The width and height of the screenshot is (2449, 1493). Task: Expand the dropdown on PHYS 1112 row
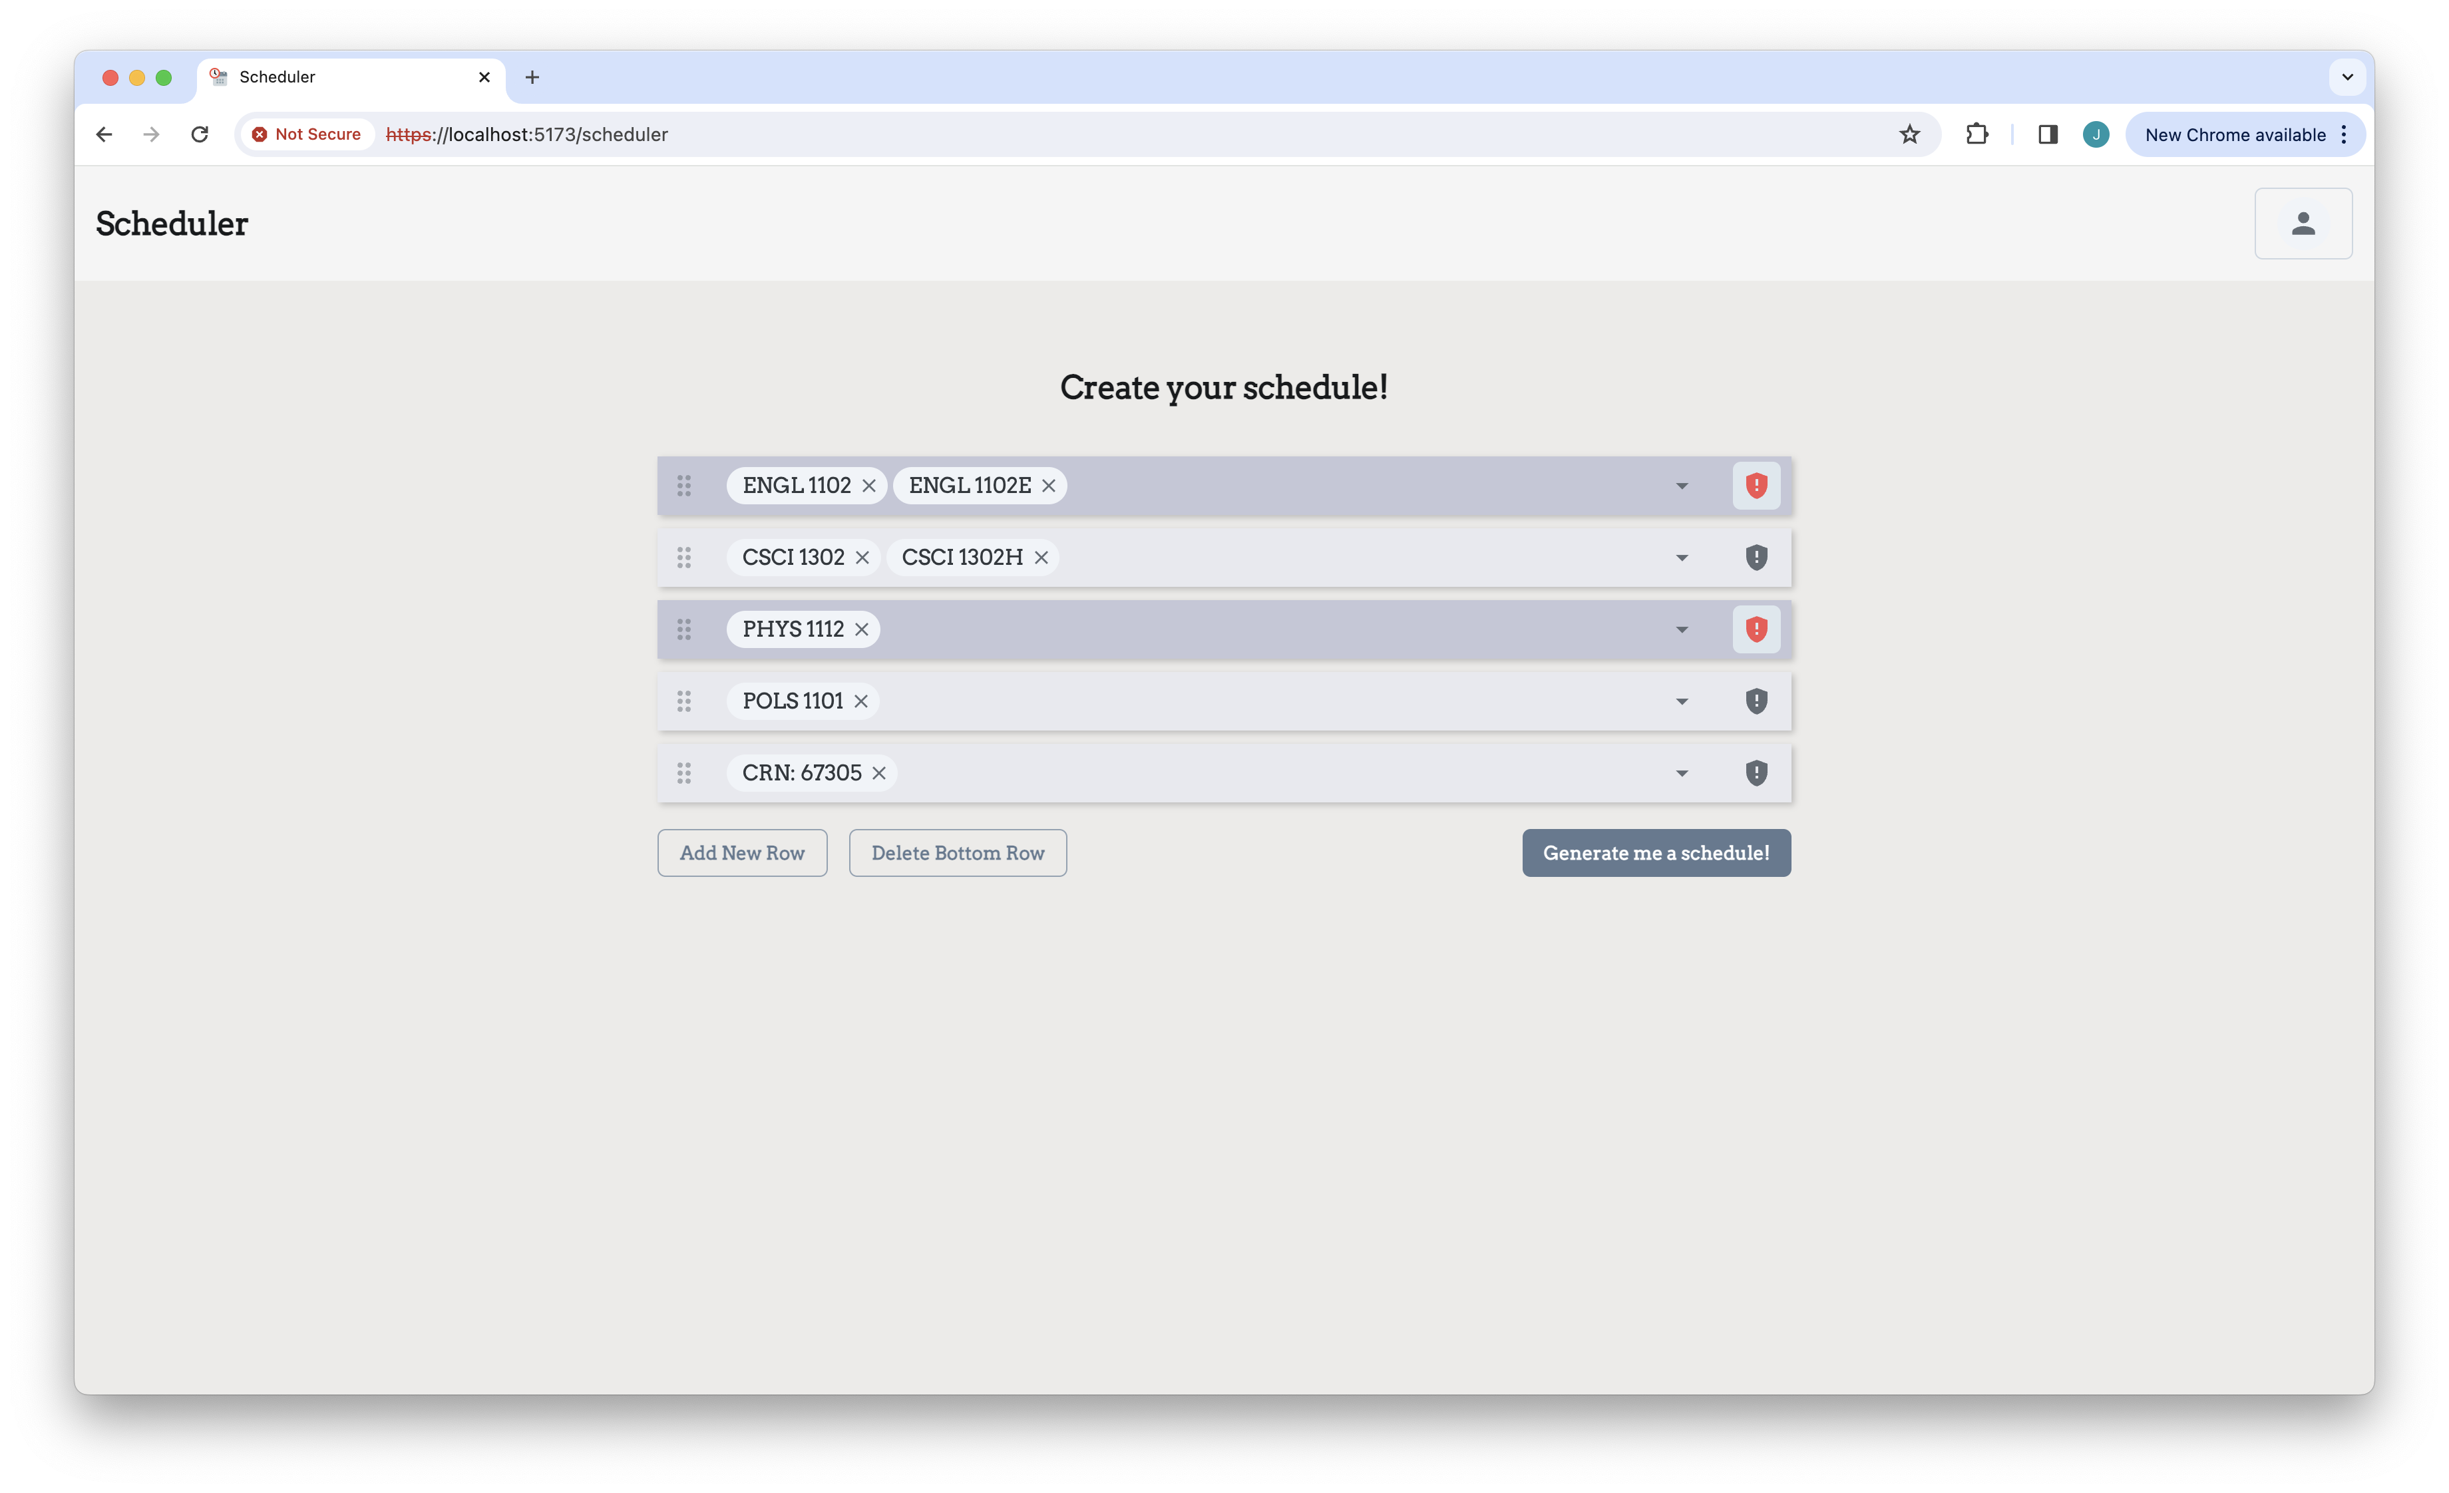[x=1682, y=630]
